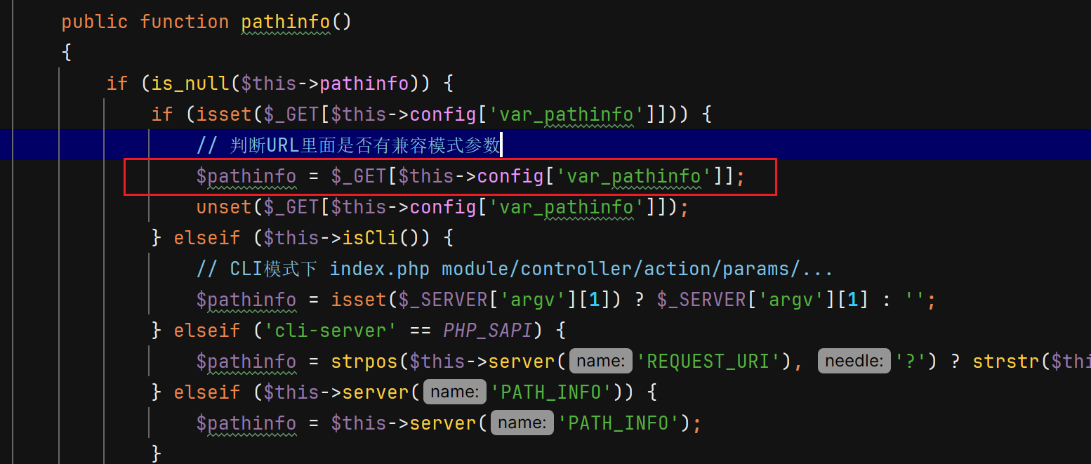Click the empty string '' in the argv line

(915, 300)
